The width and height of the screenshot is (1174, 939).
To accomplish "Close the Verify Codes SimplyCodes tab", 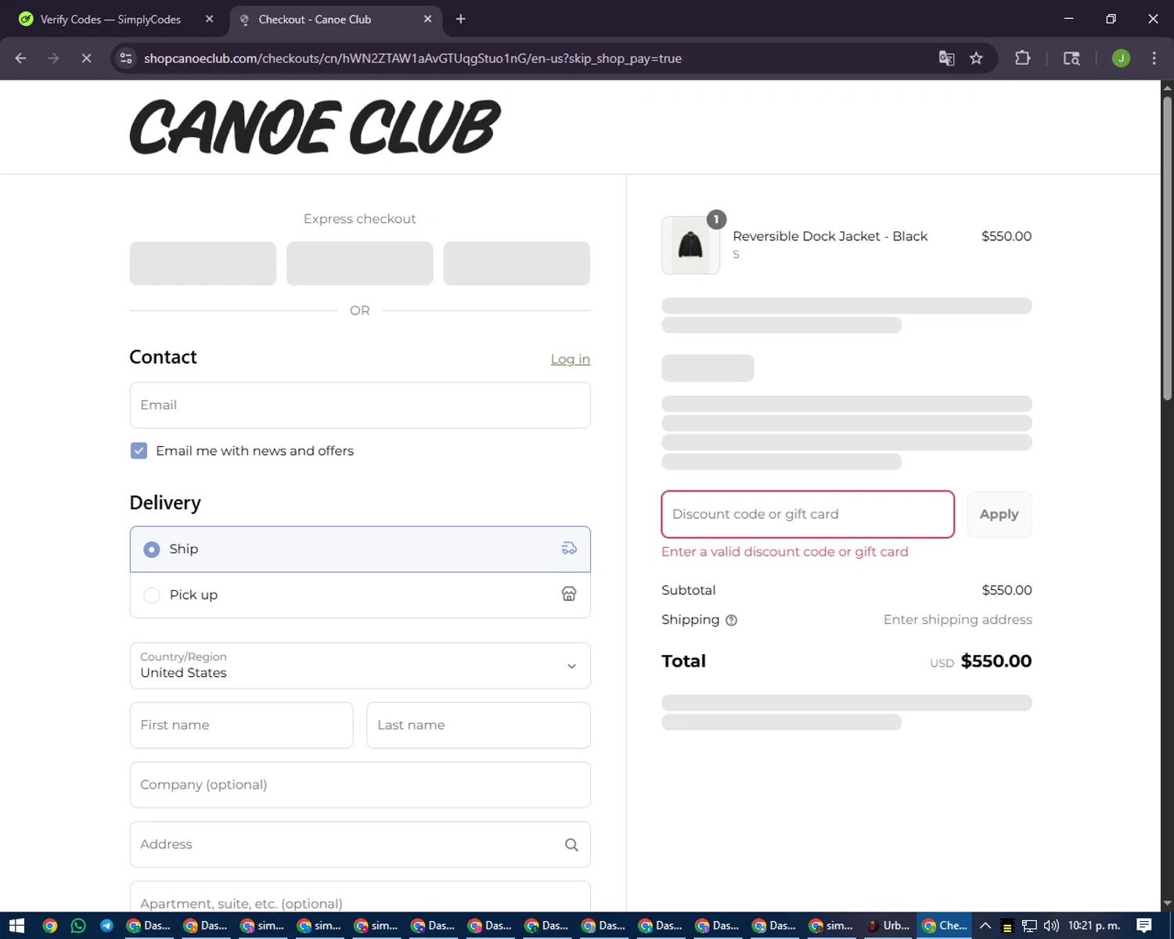I will (x=209, y=19).
